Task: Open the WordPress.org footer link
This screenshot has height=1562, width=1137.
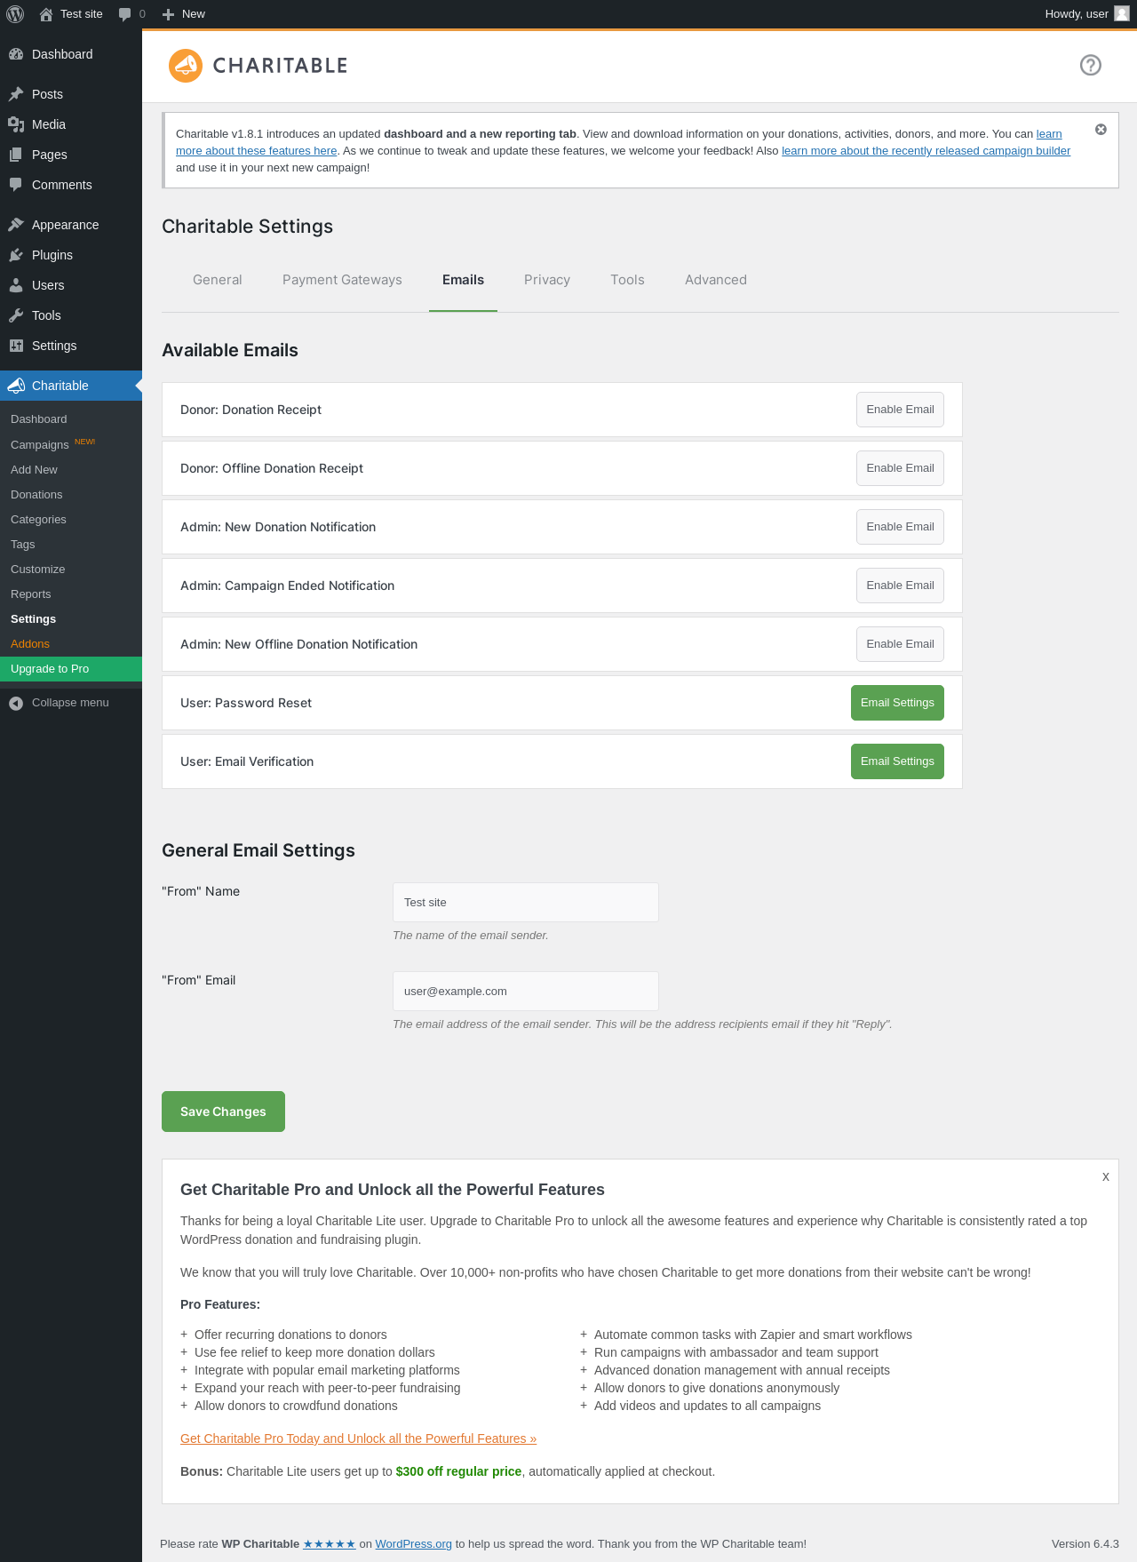Action: (413, 1544)
